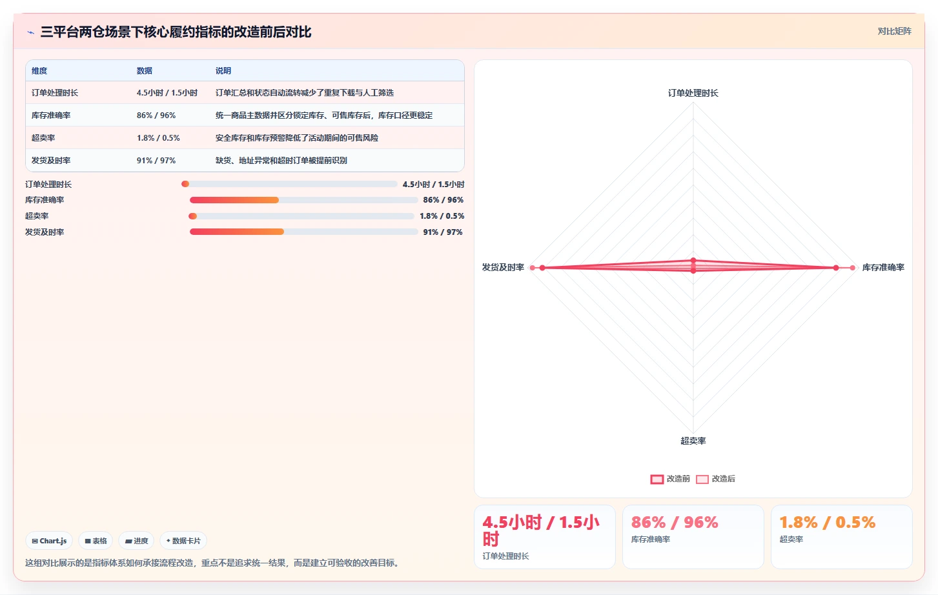Select the 订单处理时长 table row cell
938x595 pixels.
[55, 93]
